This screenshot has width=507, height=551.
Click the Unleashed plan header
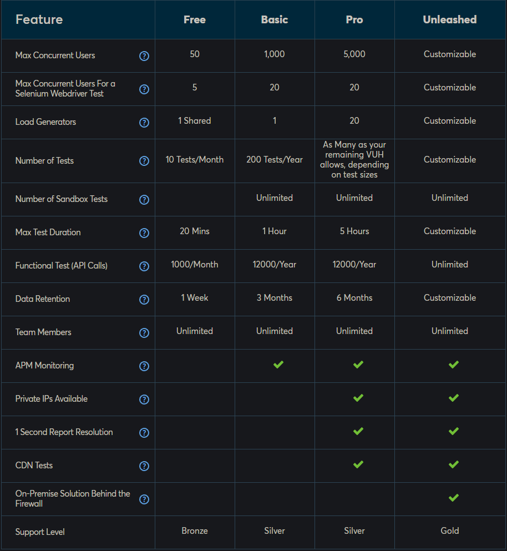tap(450, 19)
